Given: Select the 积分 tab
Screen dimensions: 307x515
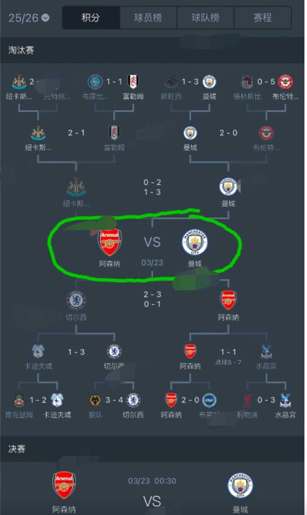Looking at the screenshot, I should pos(91,18).
